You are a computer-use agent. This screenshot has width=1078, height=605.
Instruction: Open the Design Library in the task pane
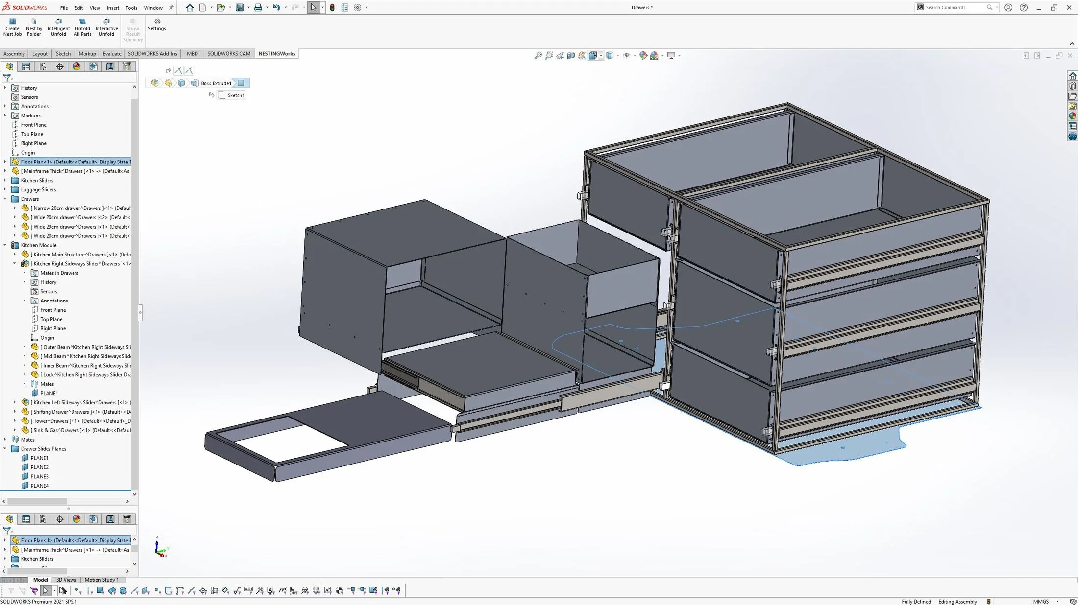point(1072,86)
